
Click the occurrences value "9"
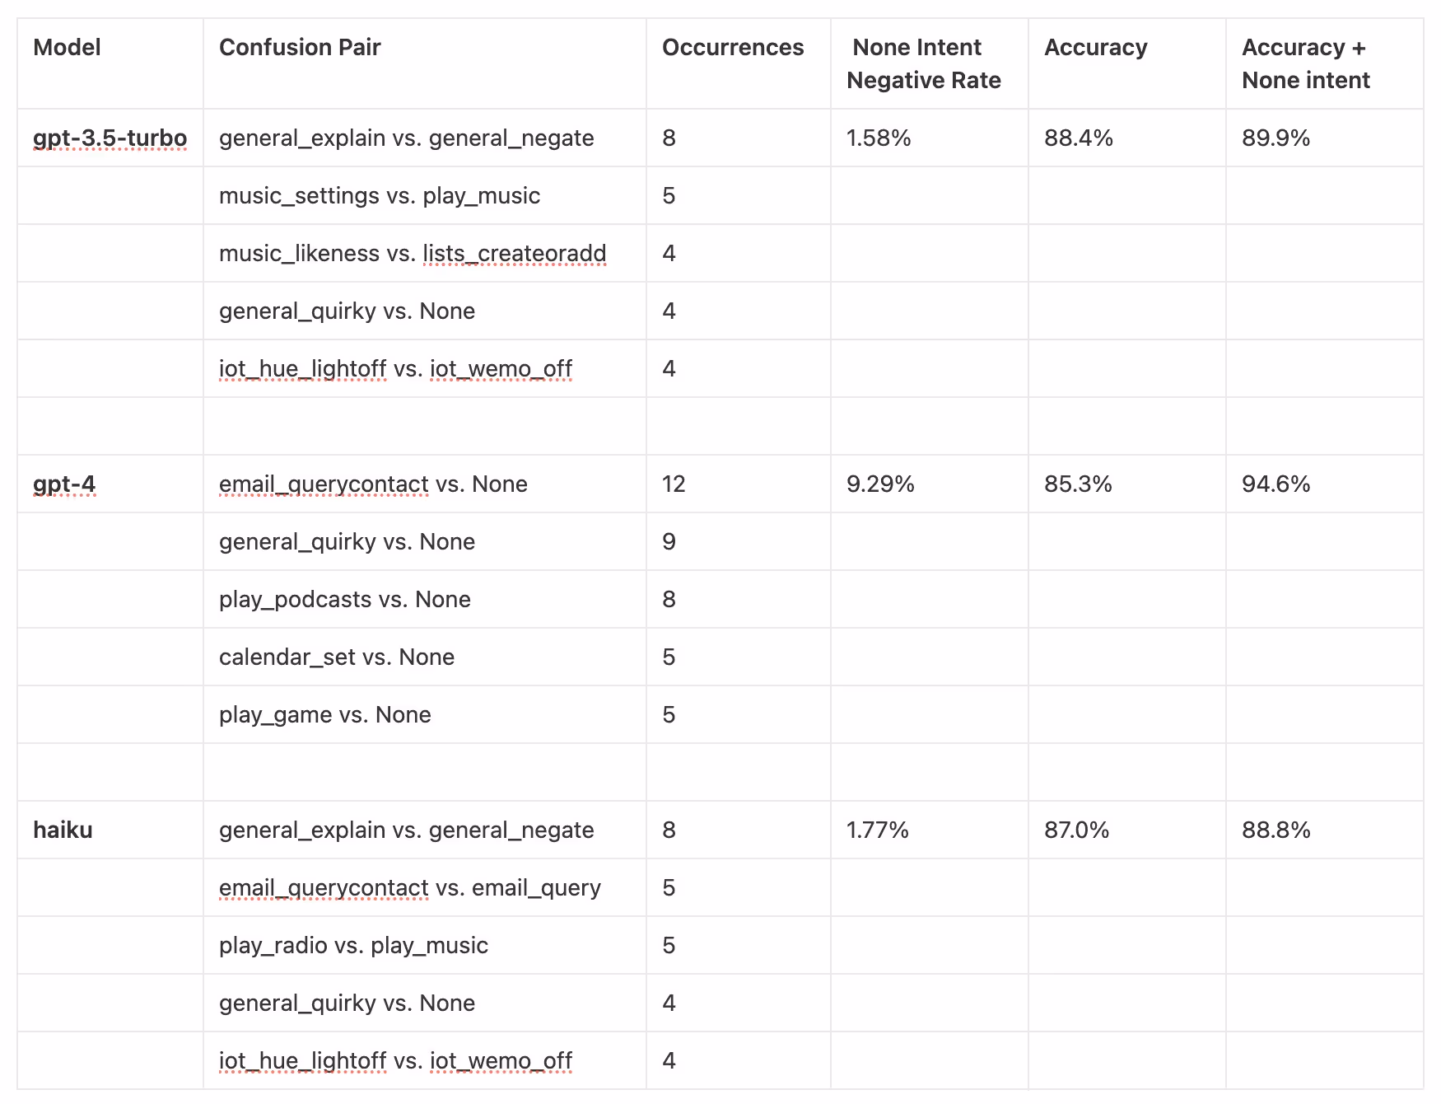point(669,541)
